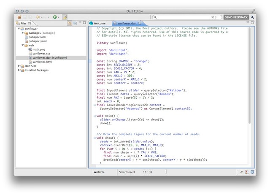Click cursor position 10 : 32 in status bar
The image size is (270, 195).
pos(148,172)
